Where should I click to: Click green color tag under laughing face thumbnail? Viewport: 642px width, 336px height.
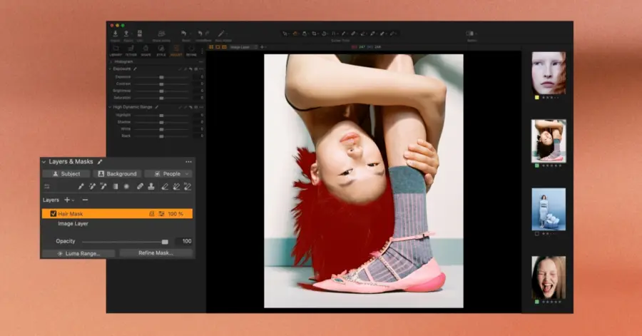pos(536,302)
